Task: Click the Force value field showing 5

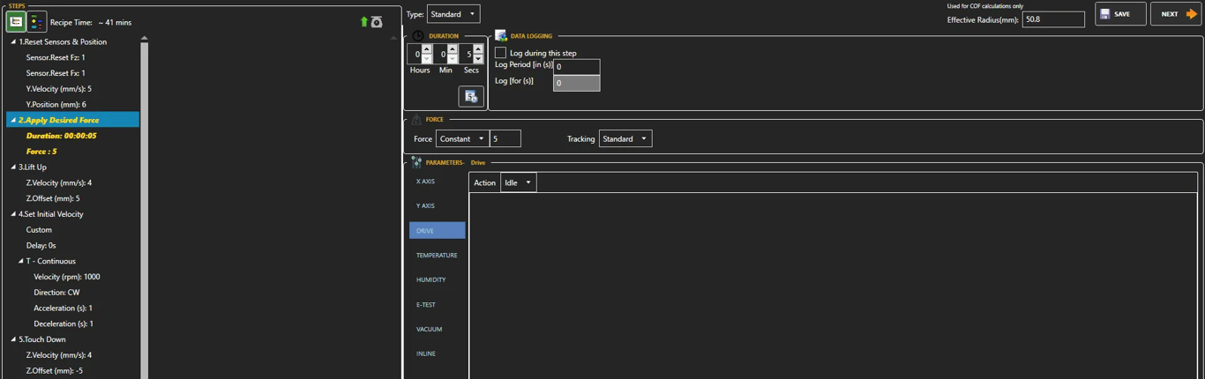Action: point(505,138)
